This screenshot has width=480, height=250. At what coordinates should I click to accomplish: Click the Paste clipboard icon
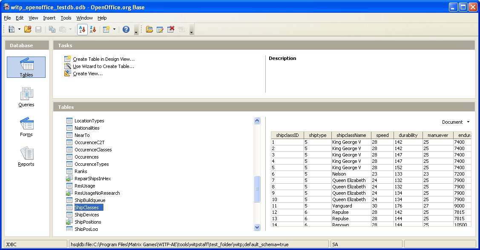63,29
